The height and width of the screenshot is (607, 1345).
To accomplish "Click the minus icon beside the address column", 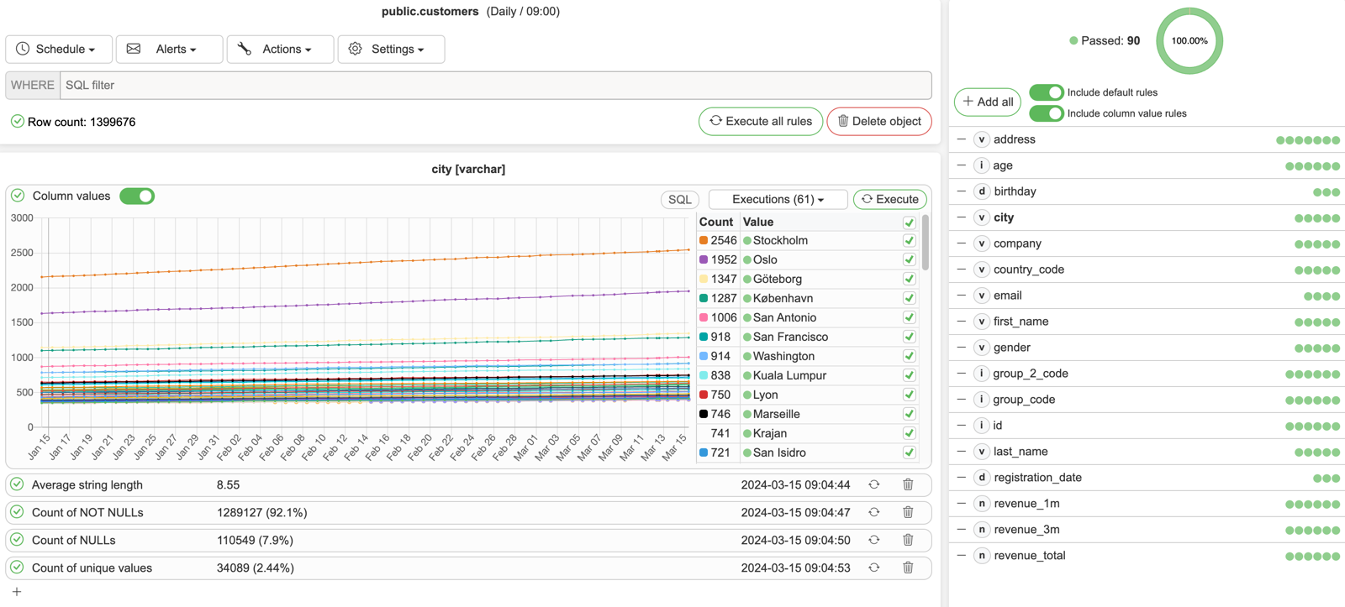I will (x=962, y=139).
